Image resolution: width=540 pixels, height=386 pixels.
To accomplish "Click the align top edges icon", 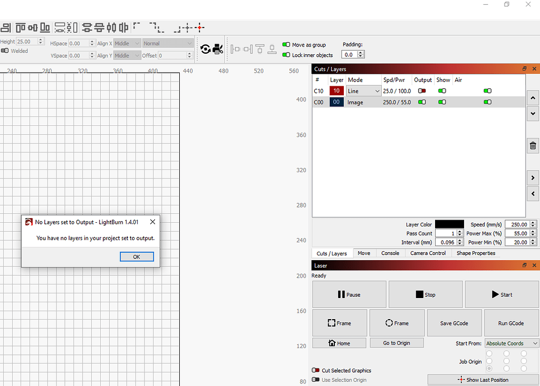I will click(x=21, y=27).
